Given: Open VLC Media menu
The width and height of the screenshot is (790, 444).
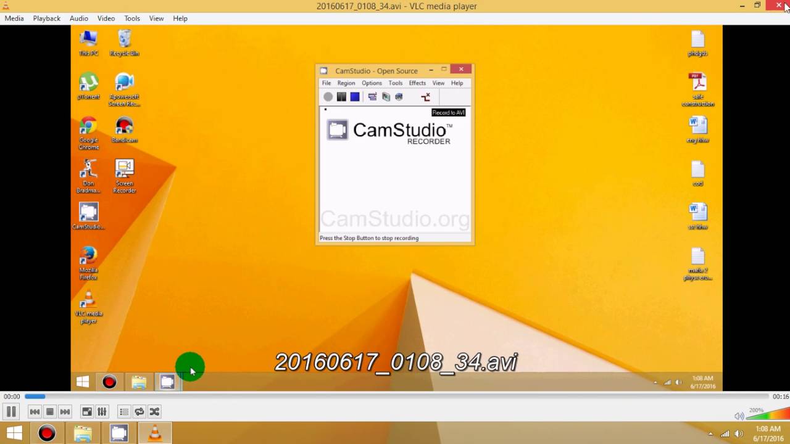Looking at the screenshot, I should (14, 18).
